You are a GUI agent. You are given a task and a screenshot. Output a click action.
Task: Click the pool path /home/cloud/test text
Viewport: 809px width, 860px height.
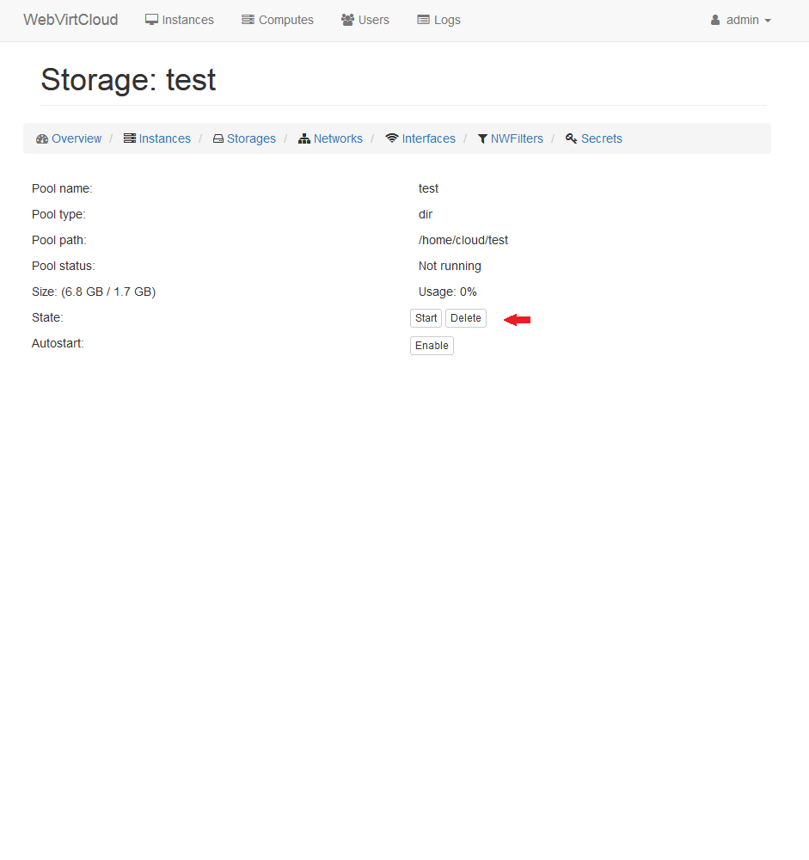(x=463, y=240)
